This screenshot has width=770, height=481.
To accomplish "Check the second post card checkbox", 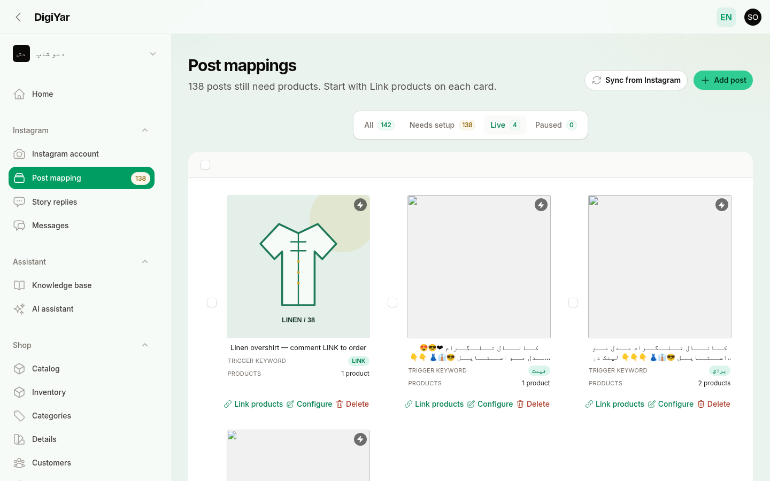I will (x=392, y=302).
